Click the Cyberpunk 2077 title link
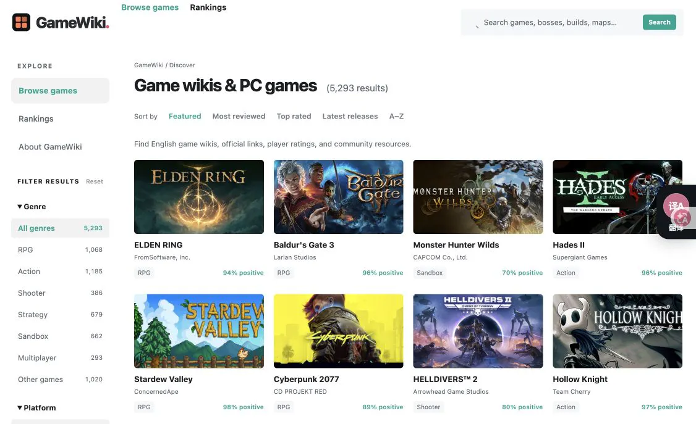 (306, 379)
